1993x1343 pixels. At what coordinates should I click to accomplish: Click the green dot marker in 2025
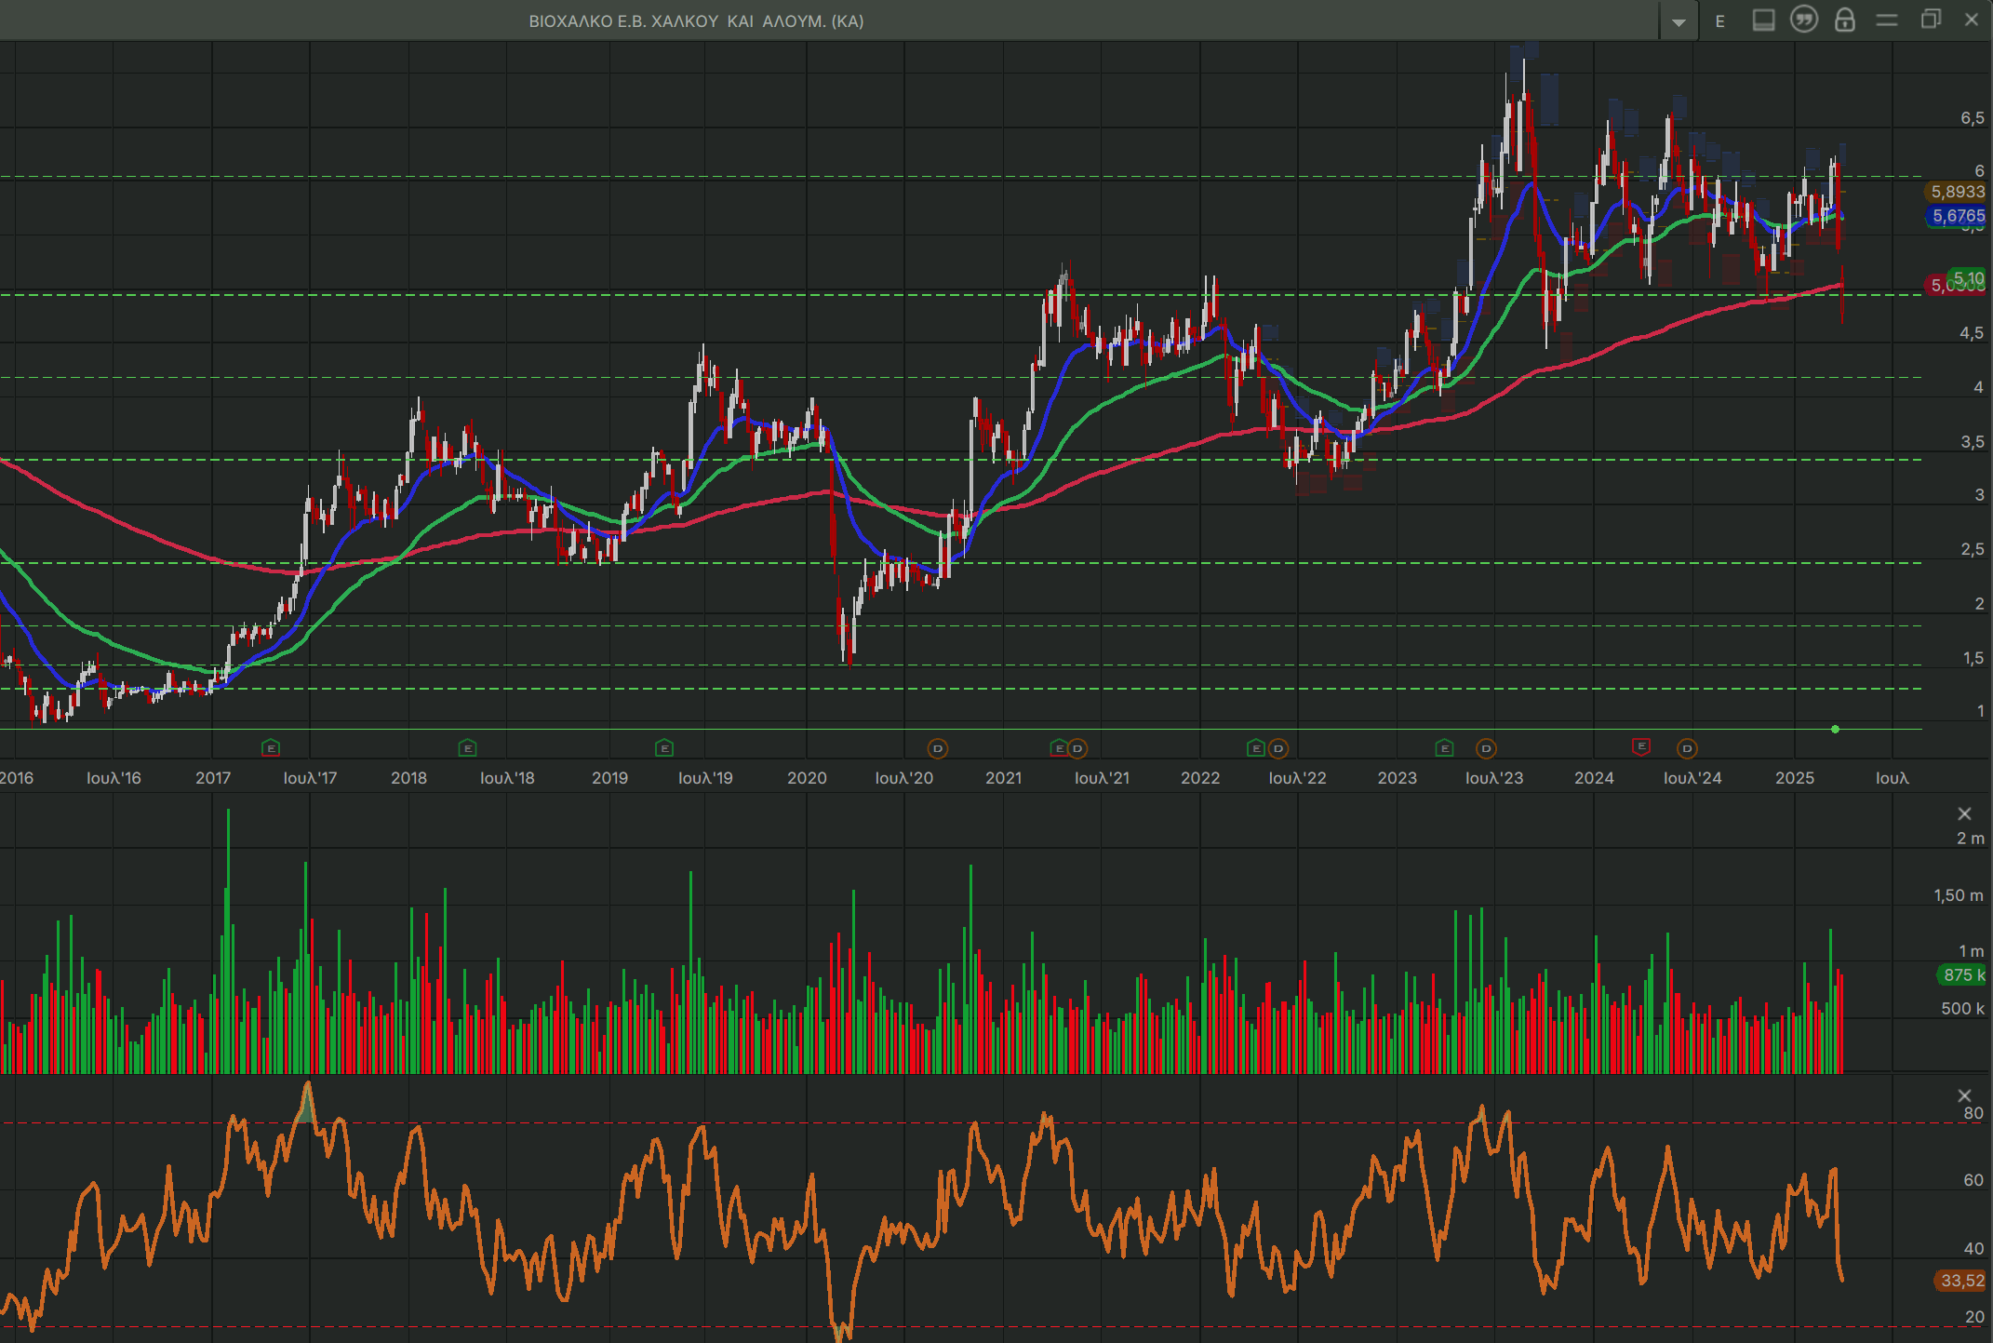1835,730
